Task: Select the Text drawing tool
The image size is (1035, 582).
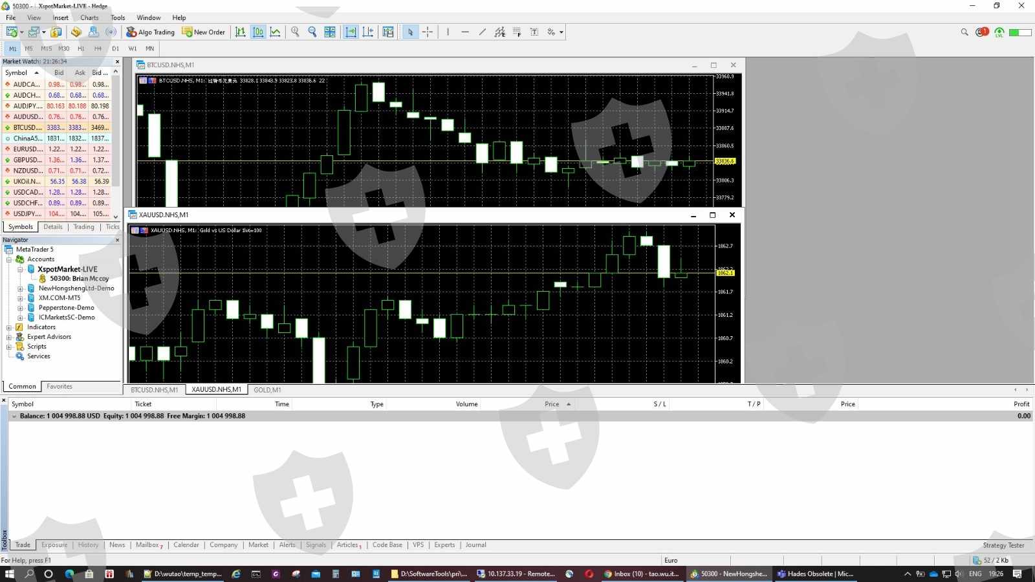Action: click(x=534, y=32)
